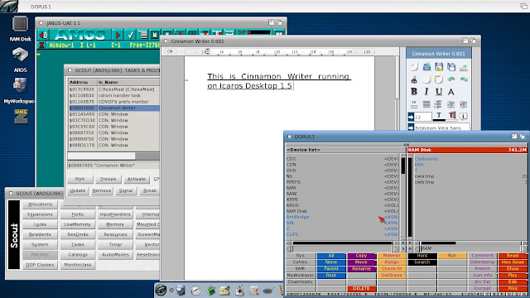530x298 pixels.
Task: Click the red DELETE button in DOpus
Action: 361,289
